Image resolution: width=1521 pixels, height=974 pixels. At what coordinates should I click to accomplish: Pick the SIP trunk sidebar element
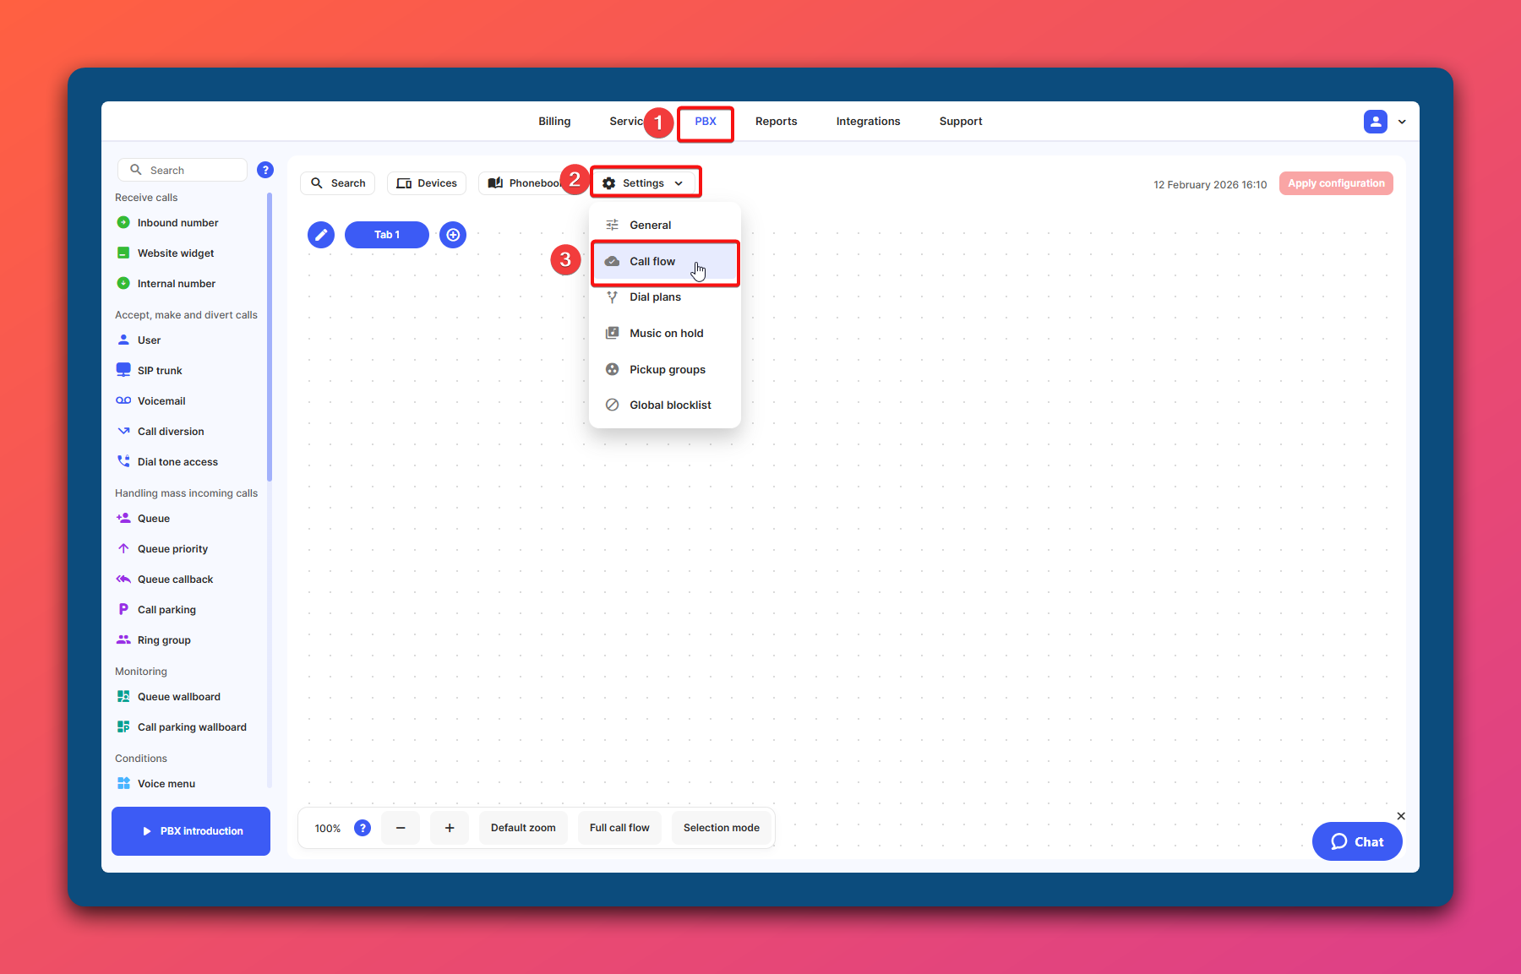[160, 371]
